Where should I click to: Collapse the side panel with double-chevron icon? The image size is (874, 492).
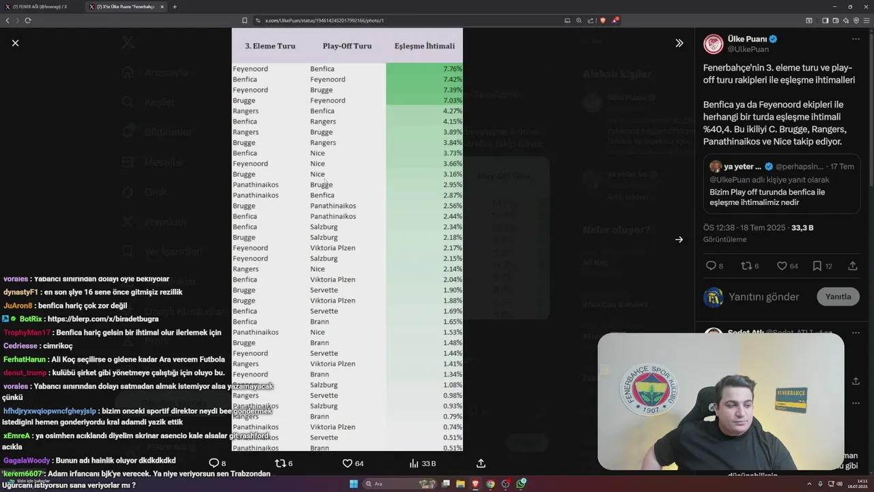pos(679,43)
